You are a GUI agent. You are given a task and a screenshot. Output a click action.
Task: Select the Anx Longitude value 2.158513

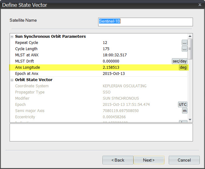[111, 67]
